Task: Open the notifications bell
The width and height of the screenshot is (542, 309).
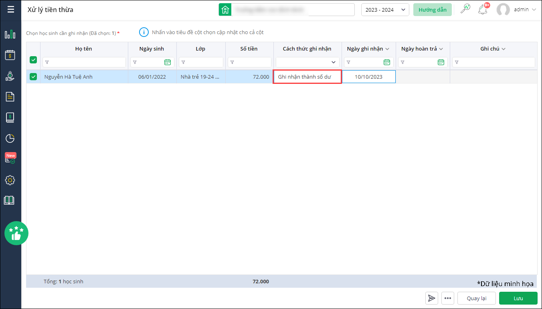Action: pyautogui.click(x=483, y=10)
